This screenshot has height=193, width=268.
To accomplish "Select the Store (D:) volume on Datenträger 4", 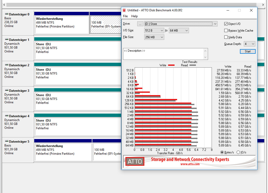I will click(x=78, y=126).
